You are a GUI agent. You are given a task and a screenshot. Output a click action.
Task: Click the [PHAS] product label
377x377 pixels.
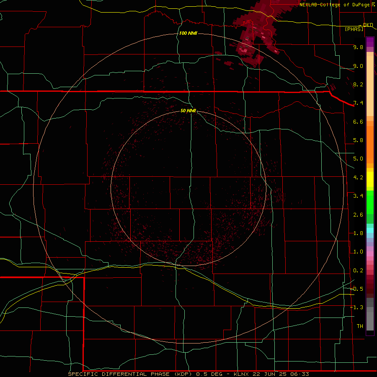coord(354,29)
